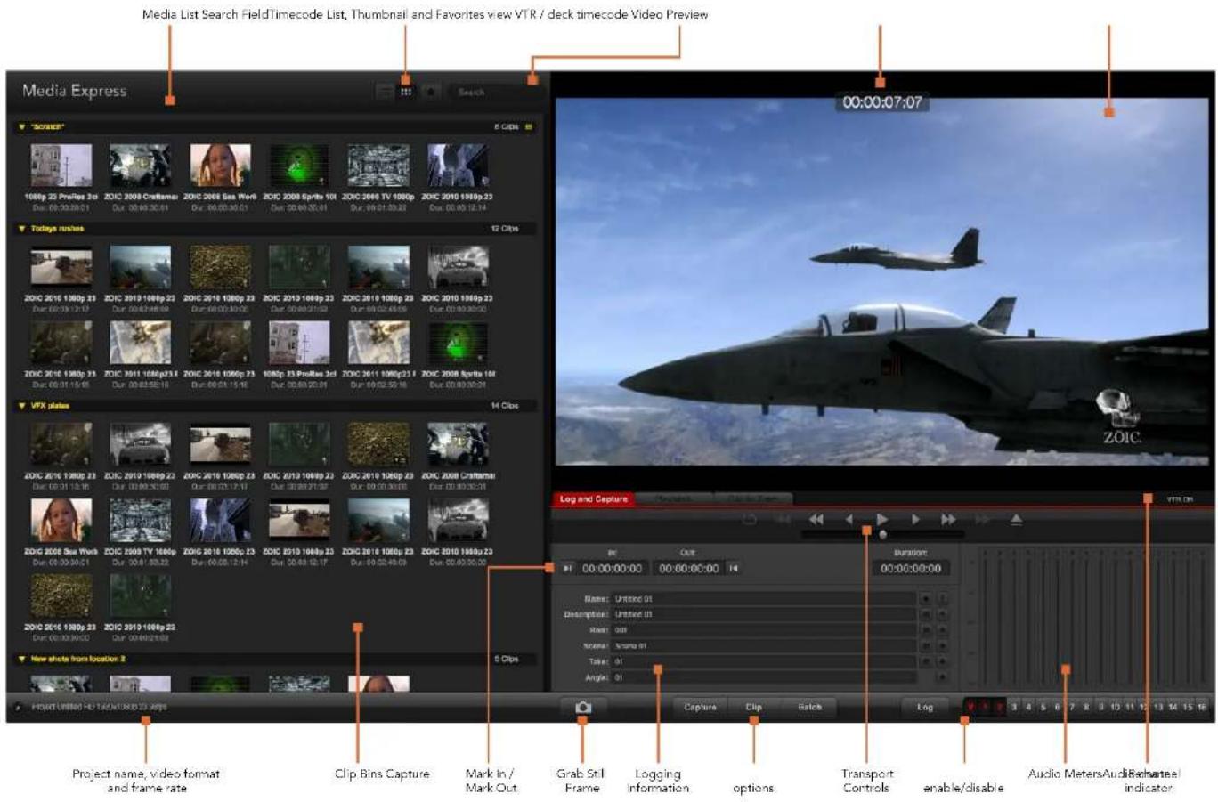The width and height of the screenshot is (1218, 802).
Task: Enable audio channel 7
Action: pos(1072,708)
